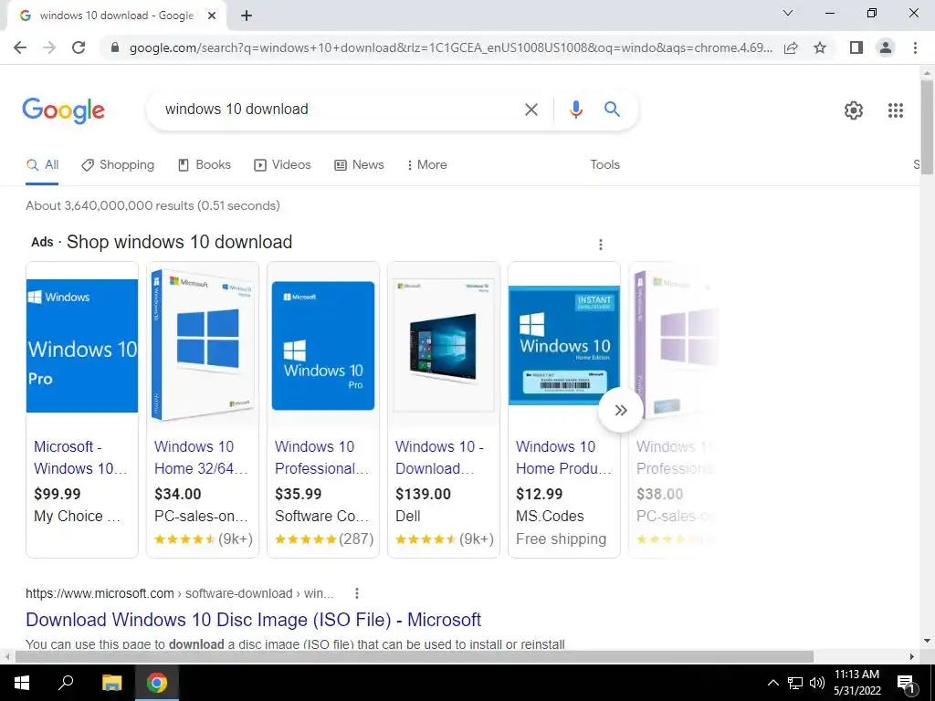
Task: Open the notification center icon
Action: pyautogui.click(x=906, y=683)
